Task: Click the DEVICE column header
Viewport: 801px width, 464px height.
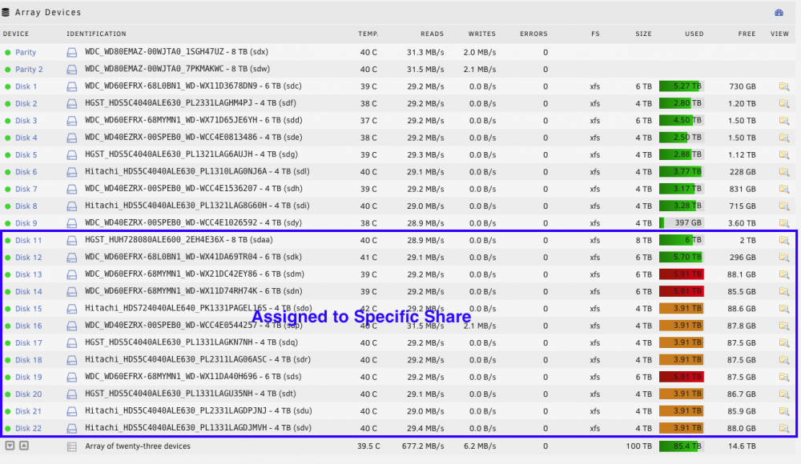Action: pos(16,34)
